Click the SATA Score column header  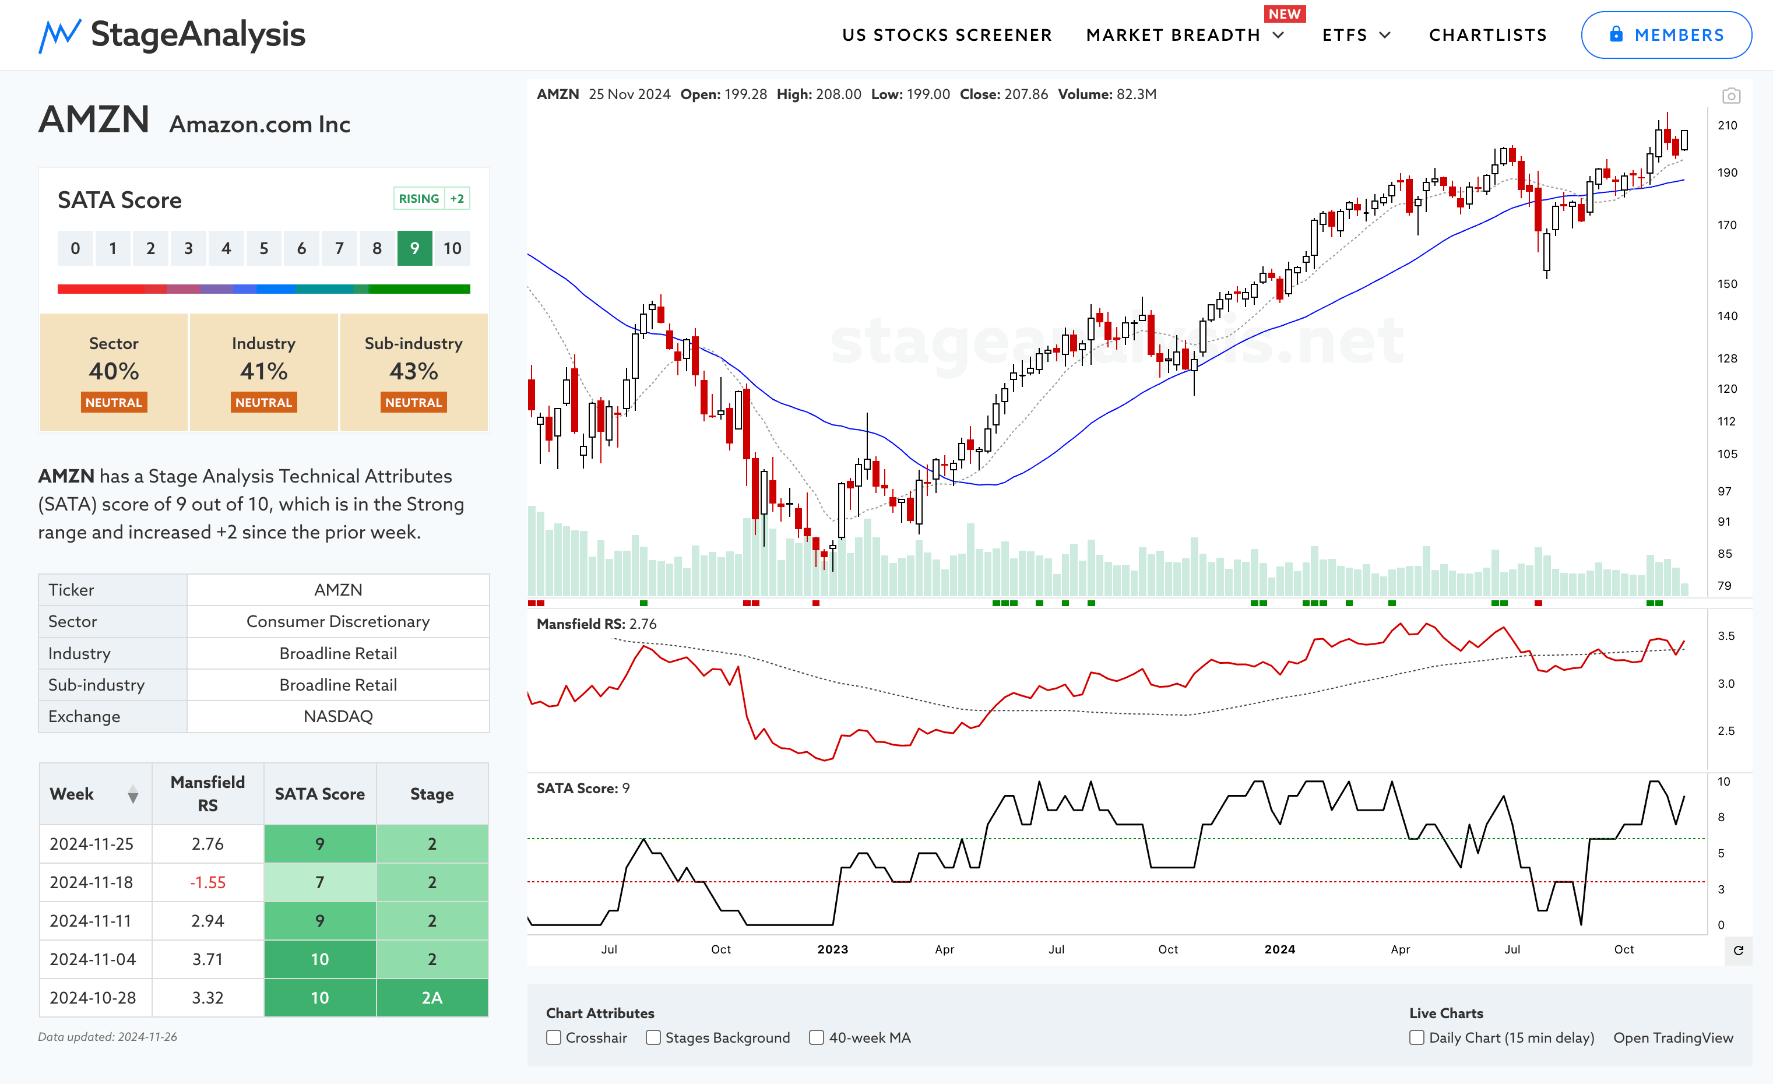(x=319, y=793)
